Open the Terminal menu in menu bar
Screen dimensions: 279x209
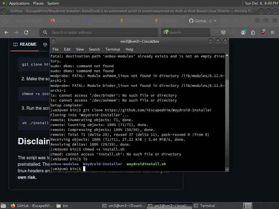(113, 50)
